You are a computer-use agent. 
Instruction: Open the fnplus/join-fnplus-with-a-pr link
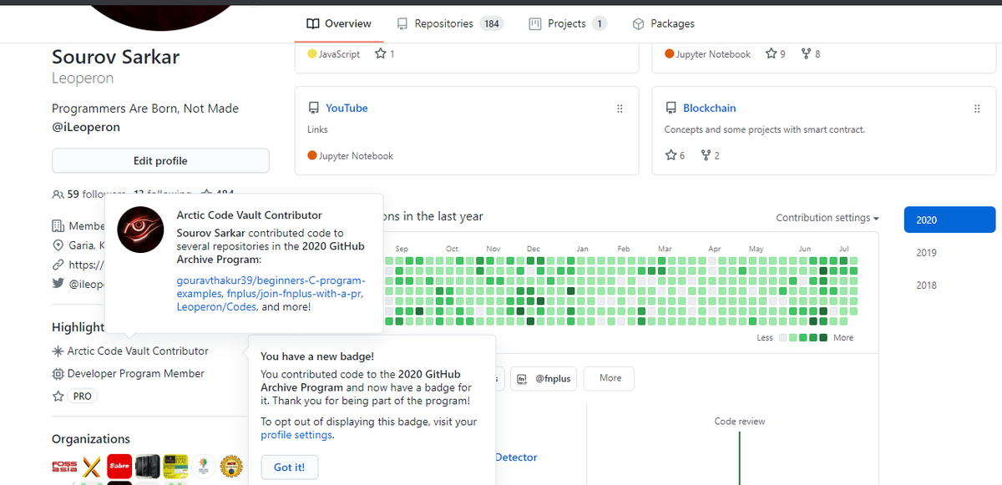point(295,294)
